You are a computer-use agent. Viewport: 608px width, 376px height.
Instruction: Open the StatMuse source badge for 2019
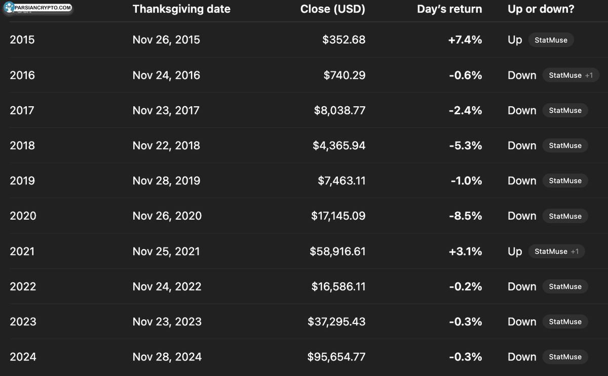click(565, 181)
